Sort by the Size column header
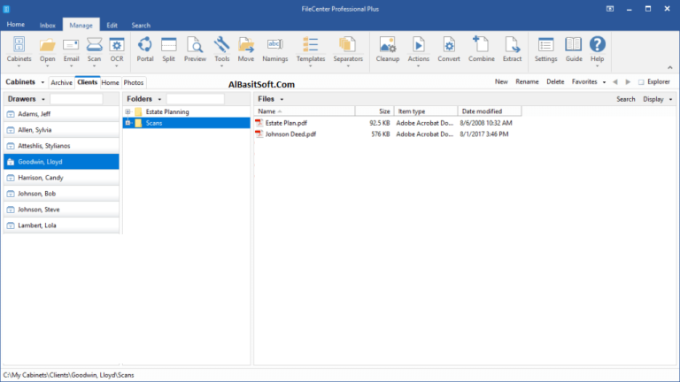The image size is (680, 382). tap(375, 111)
